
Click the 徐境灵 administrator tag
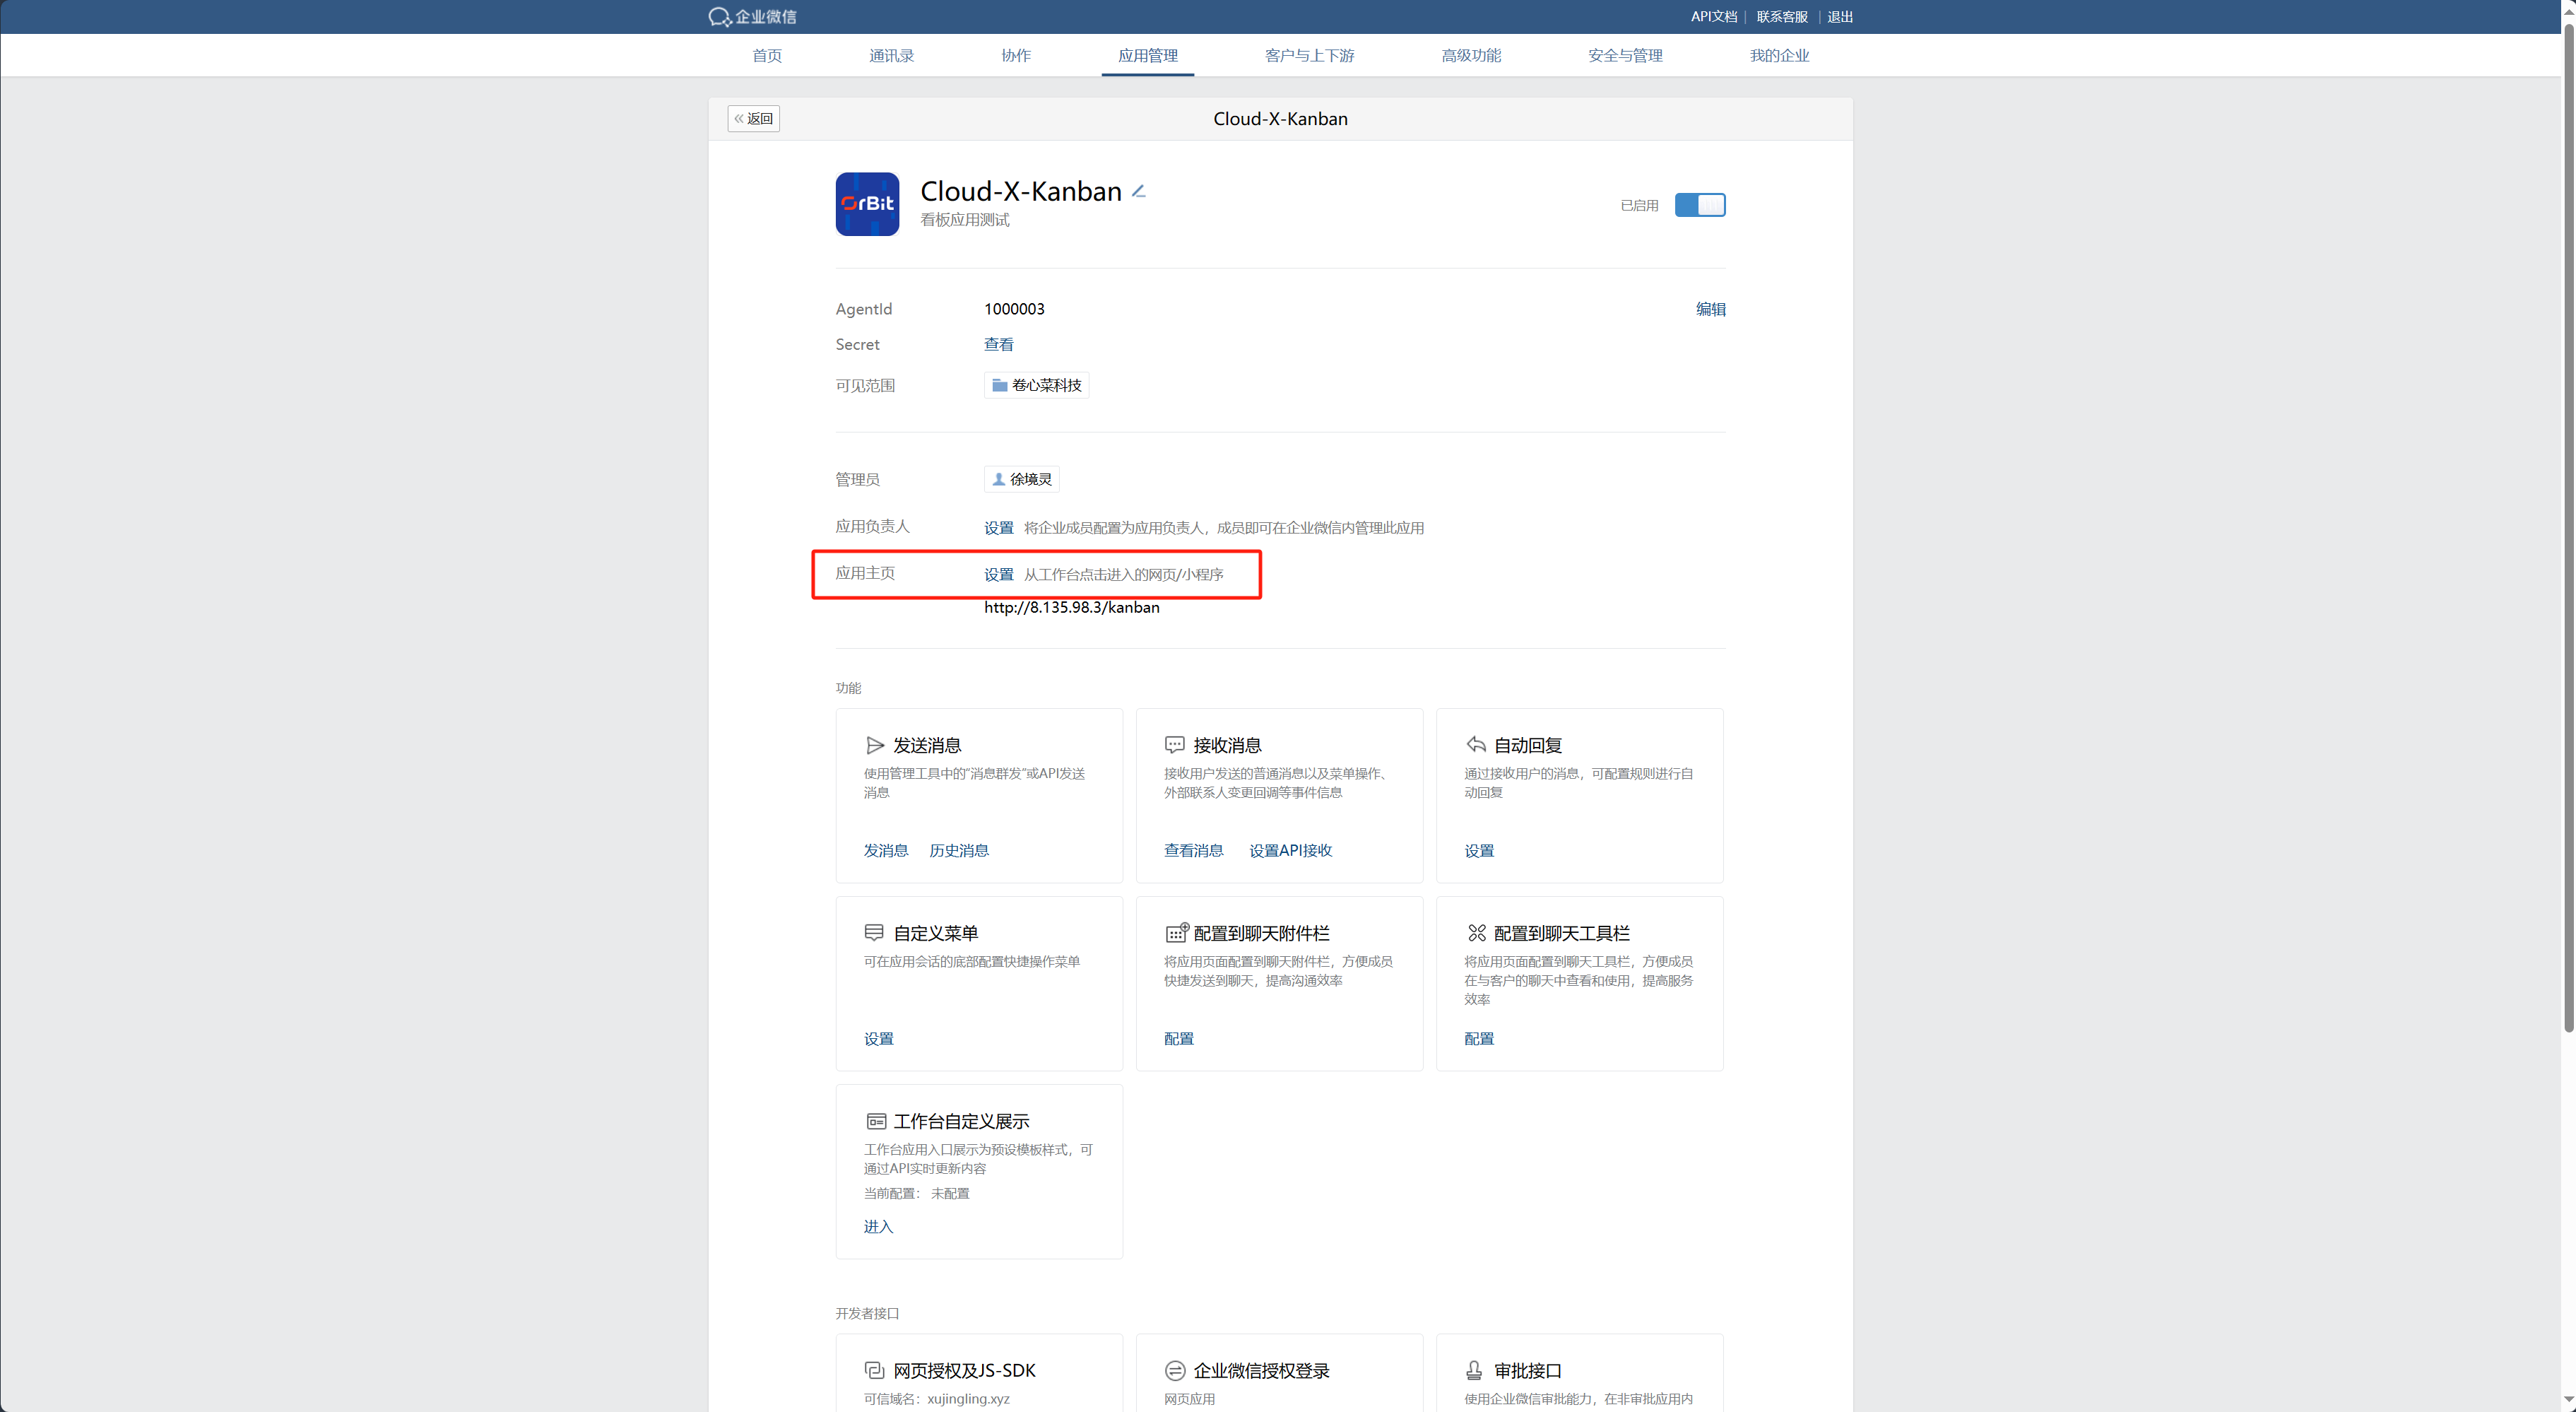point(1021,479)
